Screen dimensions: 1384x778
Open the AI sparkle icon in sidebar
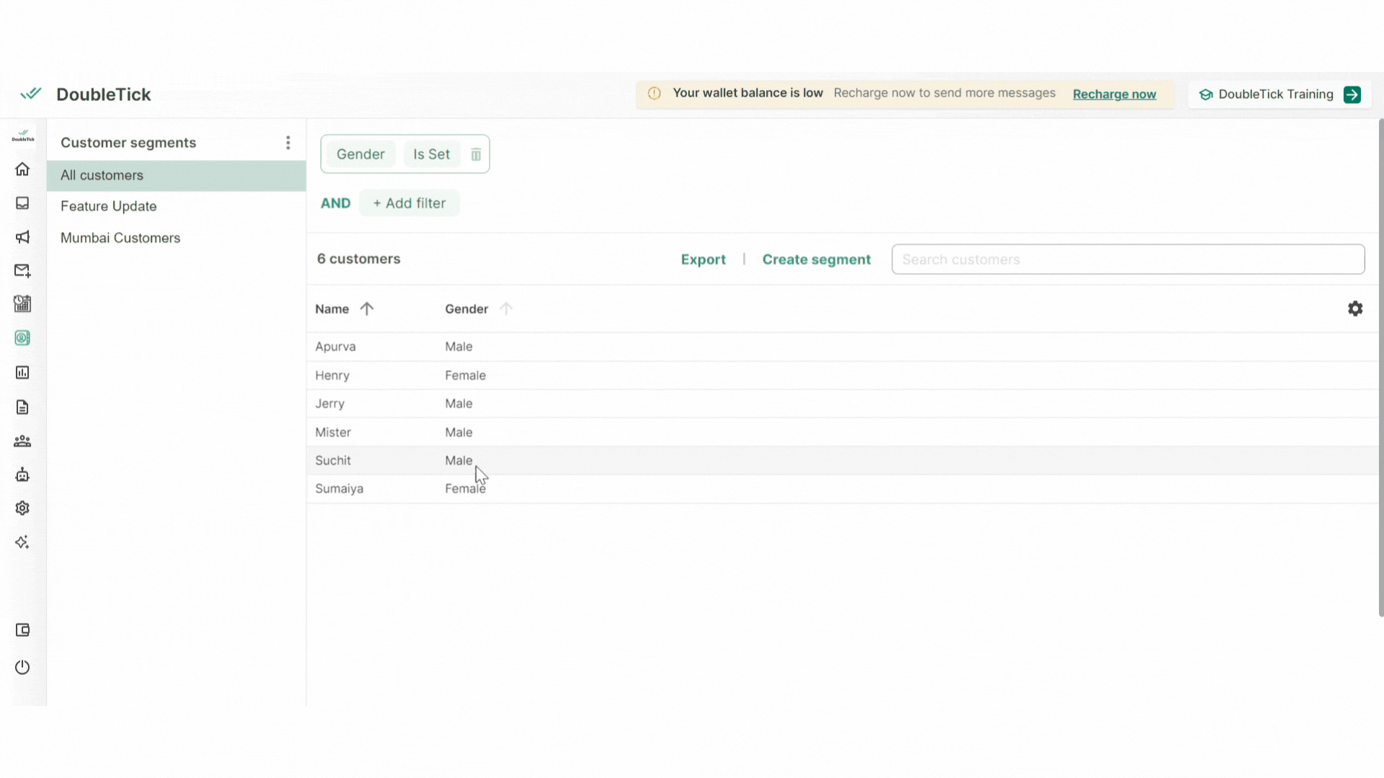tap(22, 542)
